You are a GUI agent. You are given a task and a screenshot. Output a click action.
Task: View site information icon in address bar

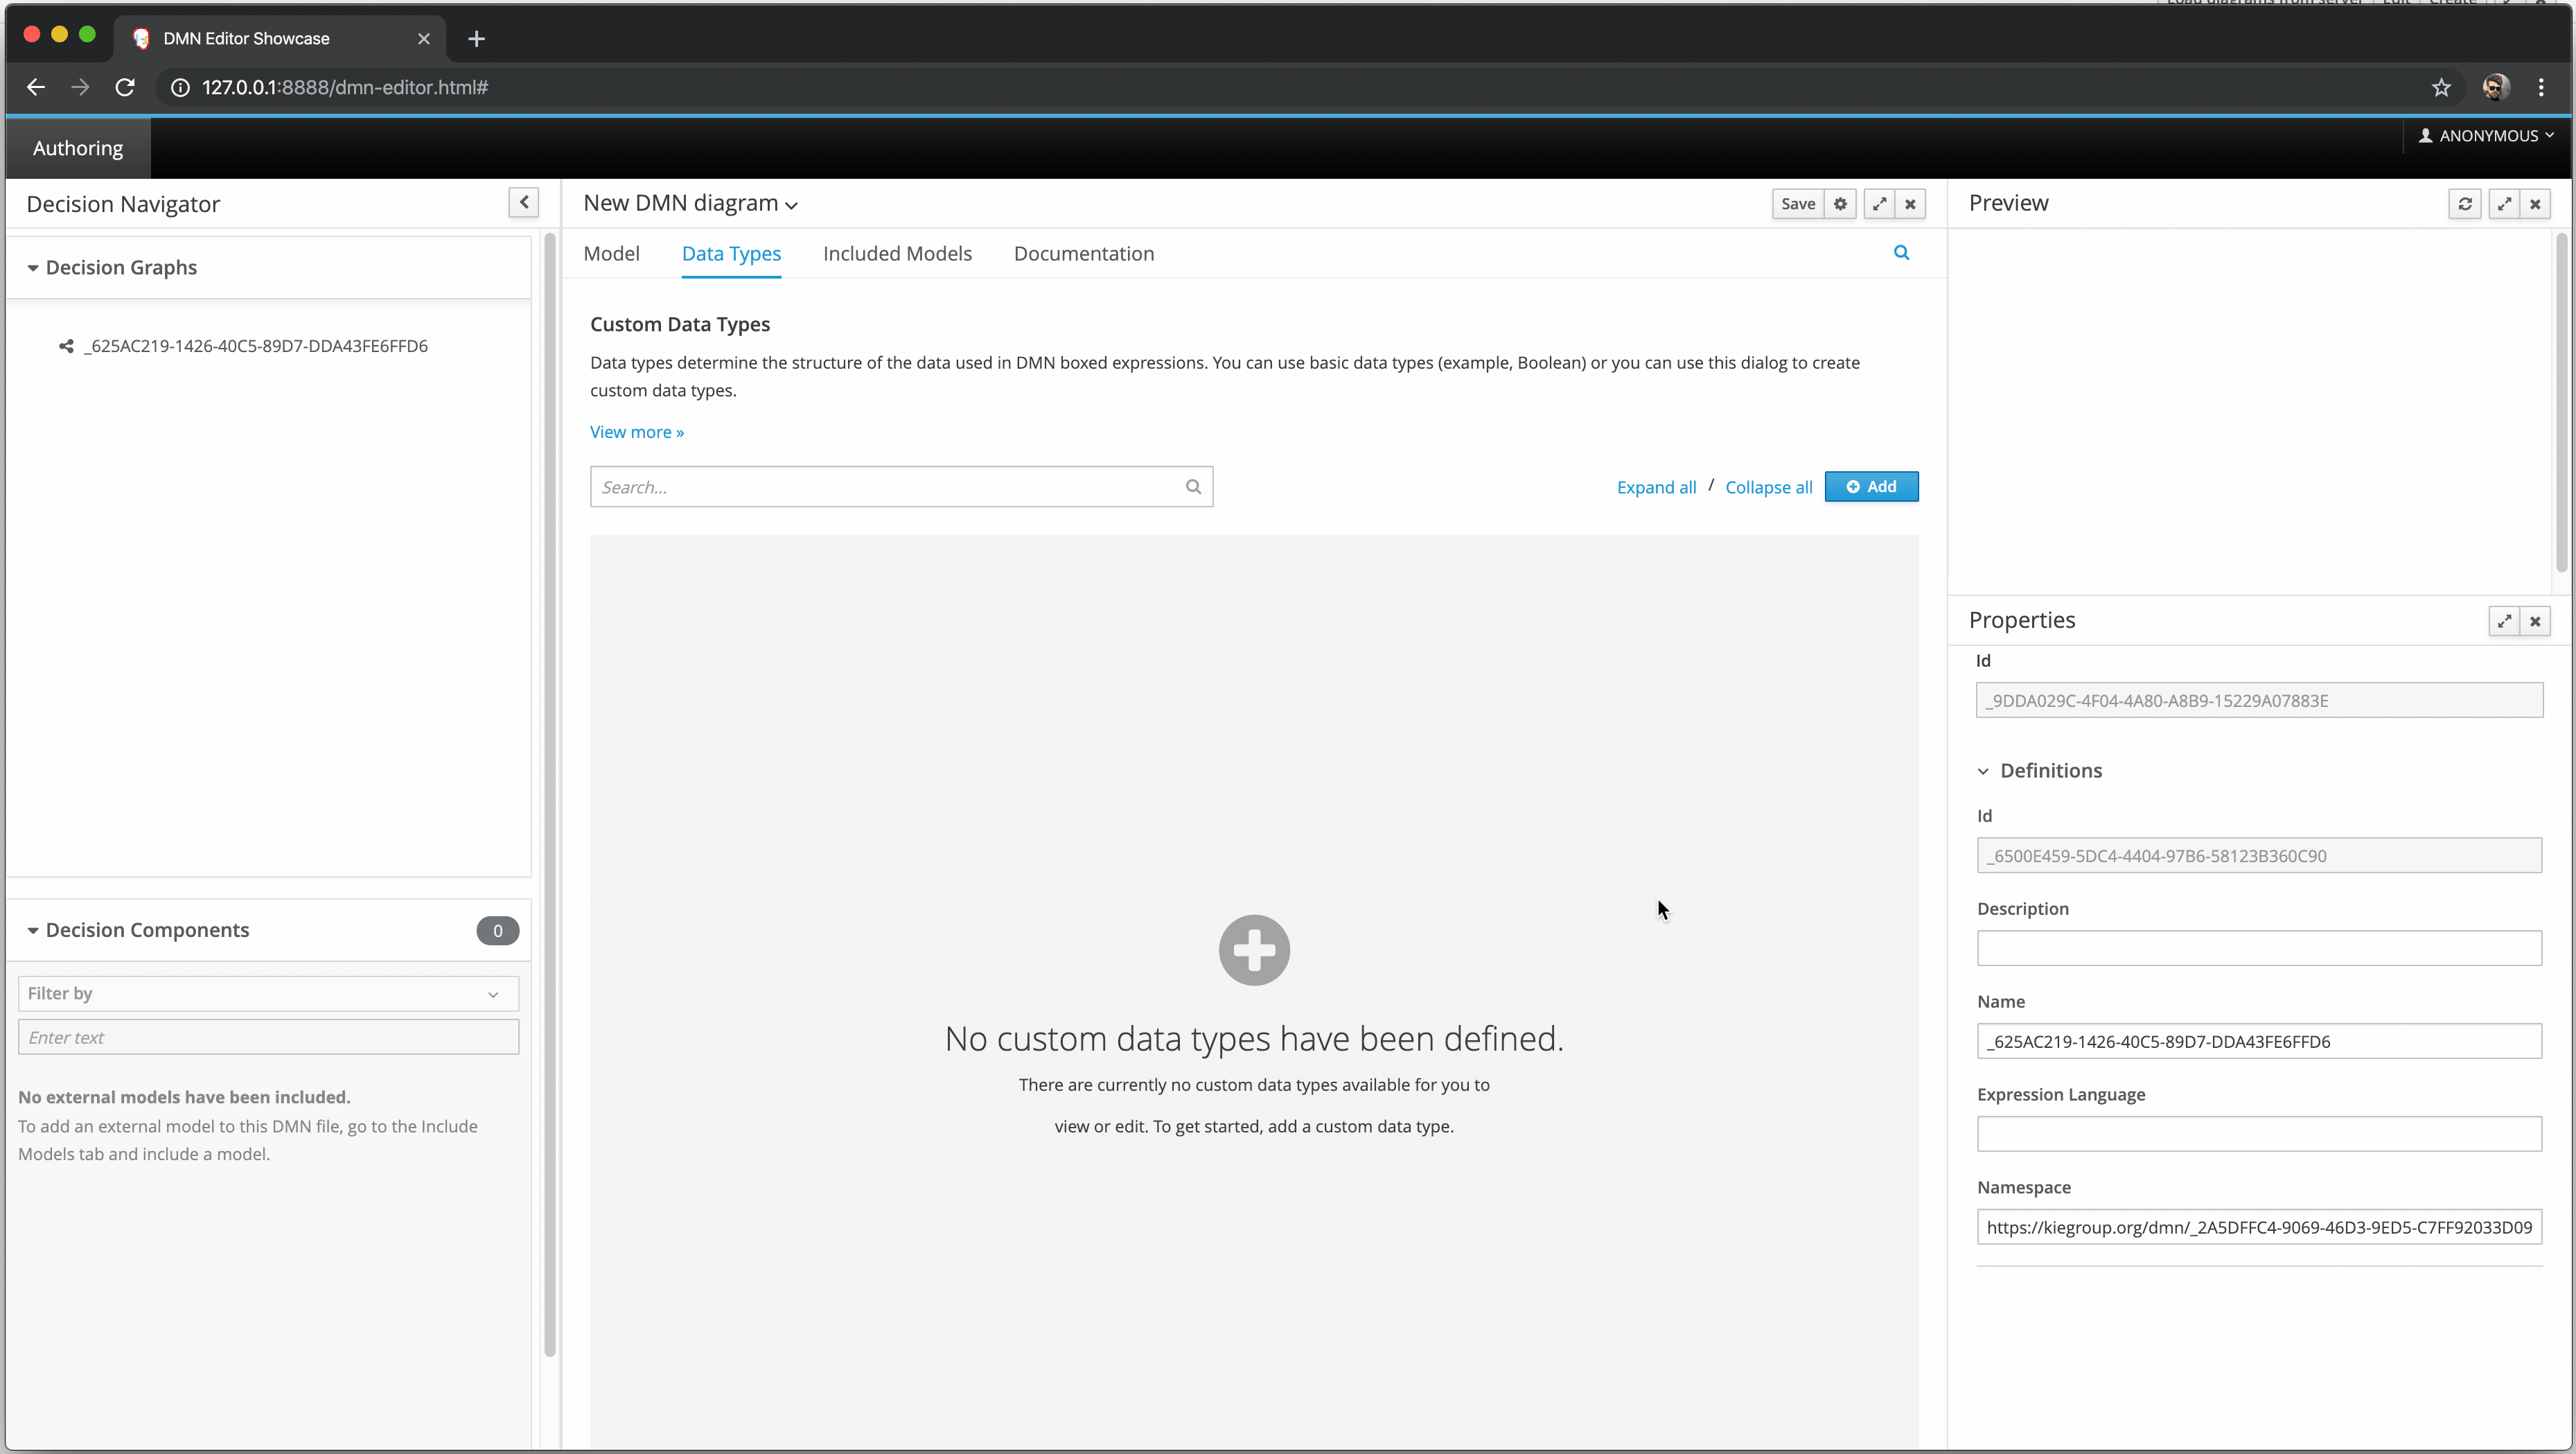click(180, 87)
